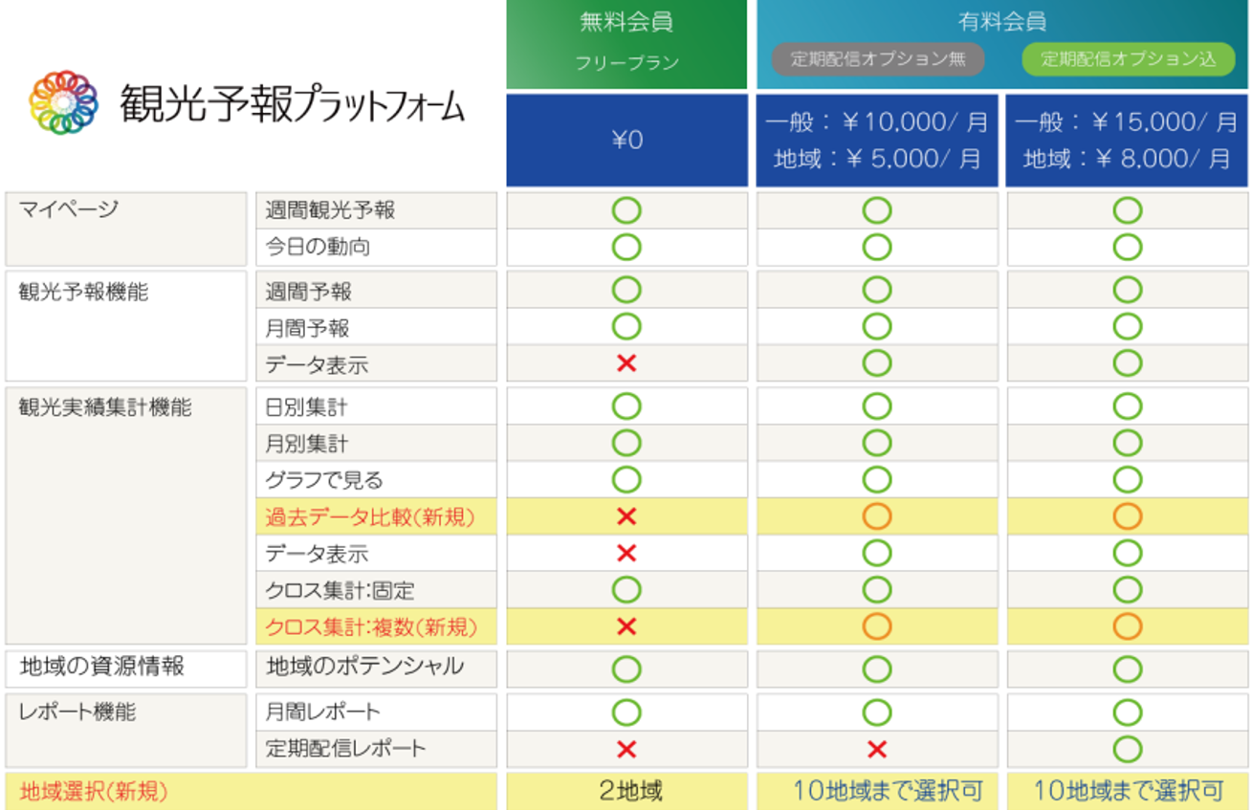Click the free plan circle for 日別集計
This screenshot has width=1252, height=810.
pyautogui.click(x=626, y=407)
